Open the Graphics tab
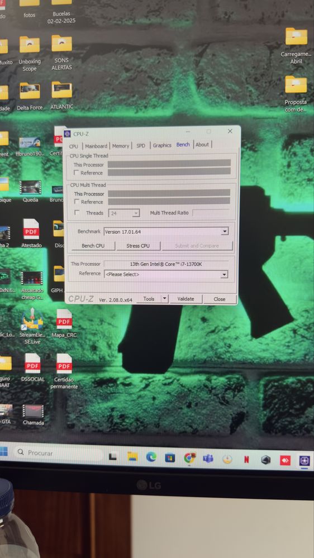Image resolution: width=314 pixels, height=558 pixels. tap(162, 145)
